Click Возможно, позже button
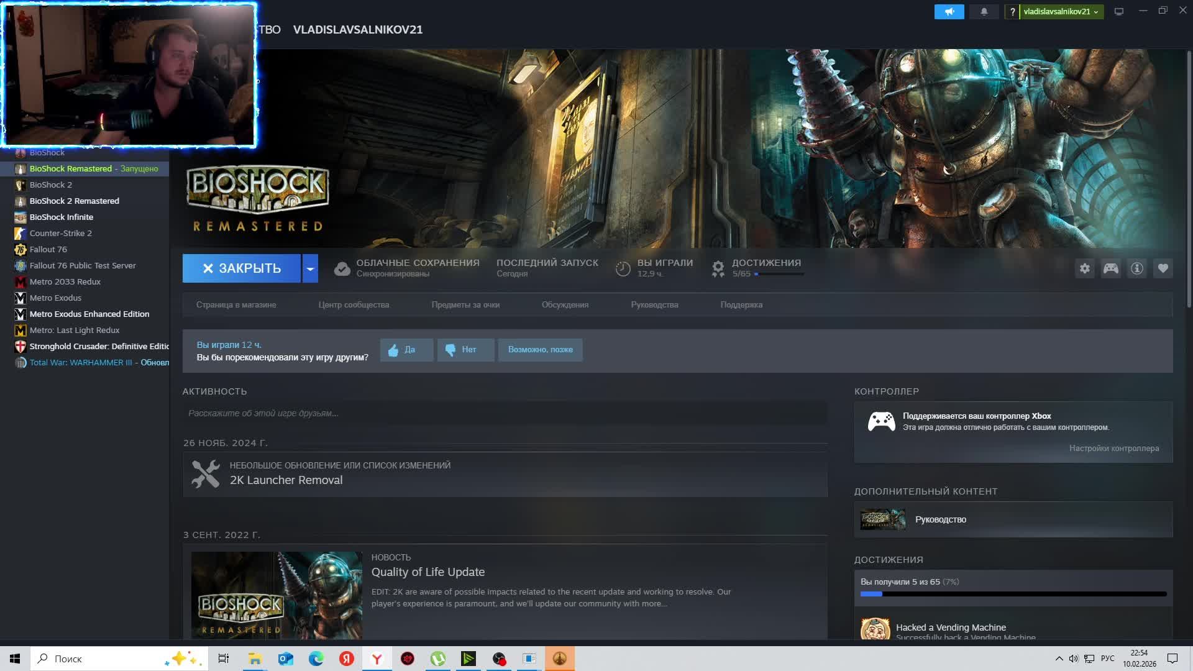The height and width of the screenshot is (671, 1193). coord(540,350)
